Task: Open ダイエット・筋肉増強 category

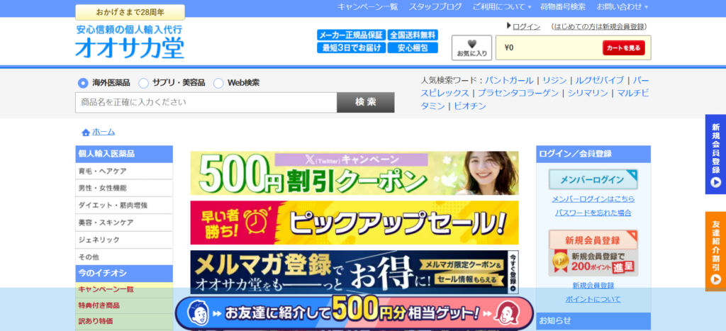Action: pos(124,206)
